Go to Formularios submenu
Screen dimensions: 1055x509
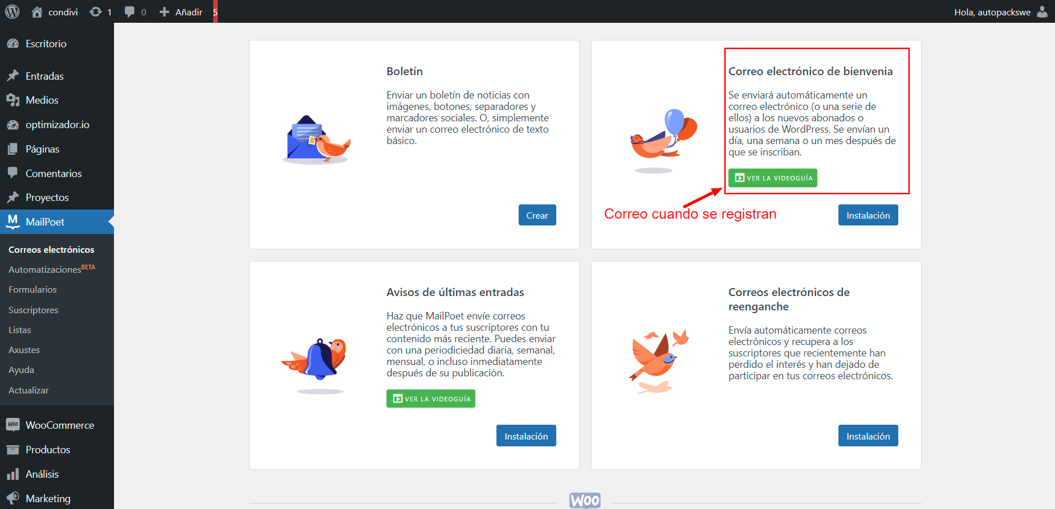32,290
